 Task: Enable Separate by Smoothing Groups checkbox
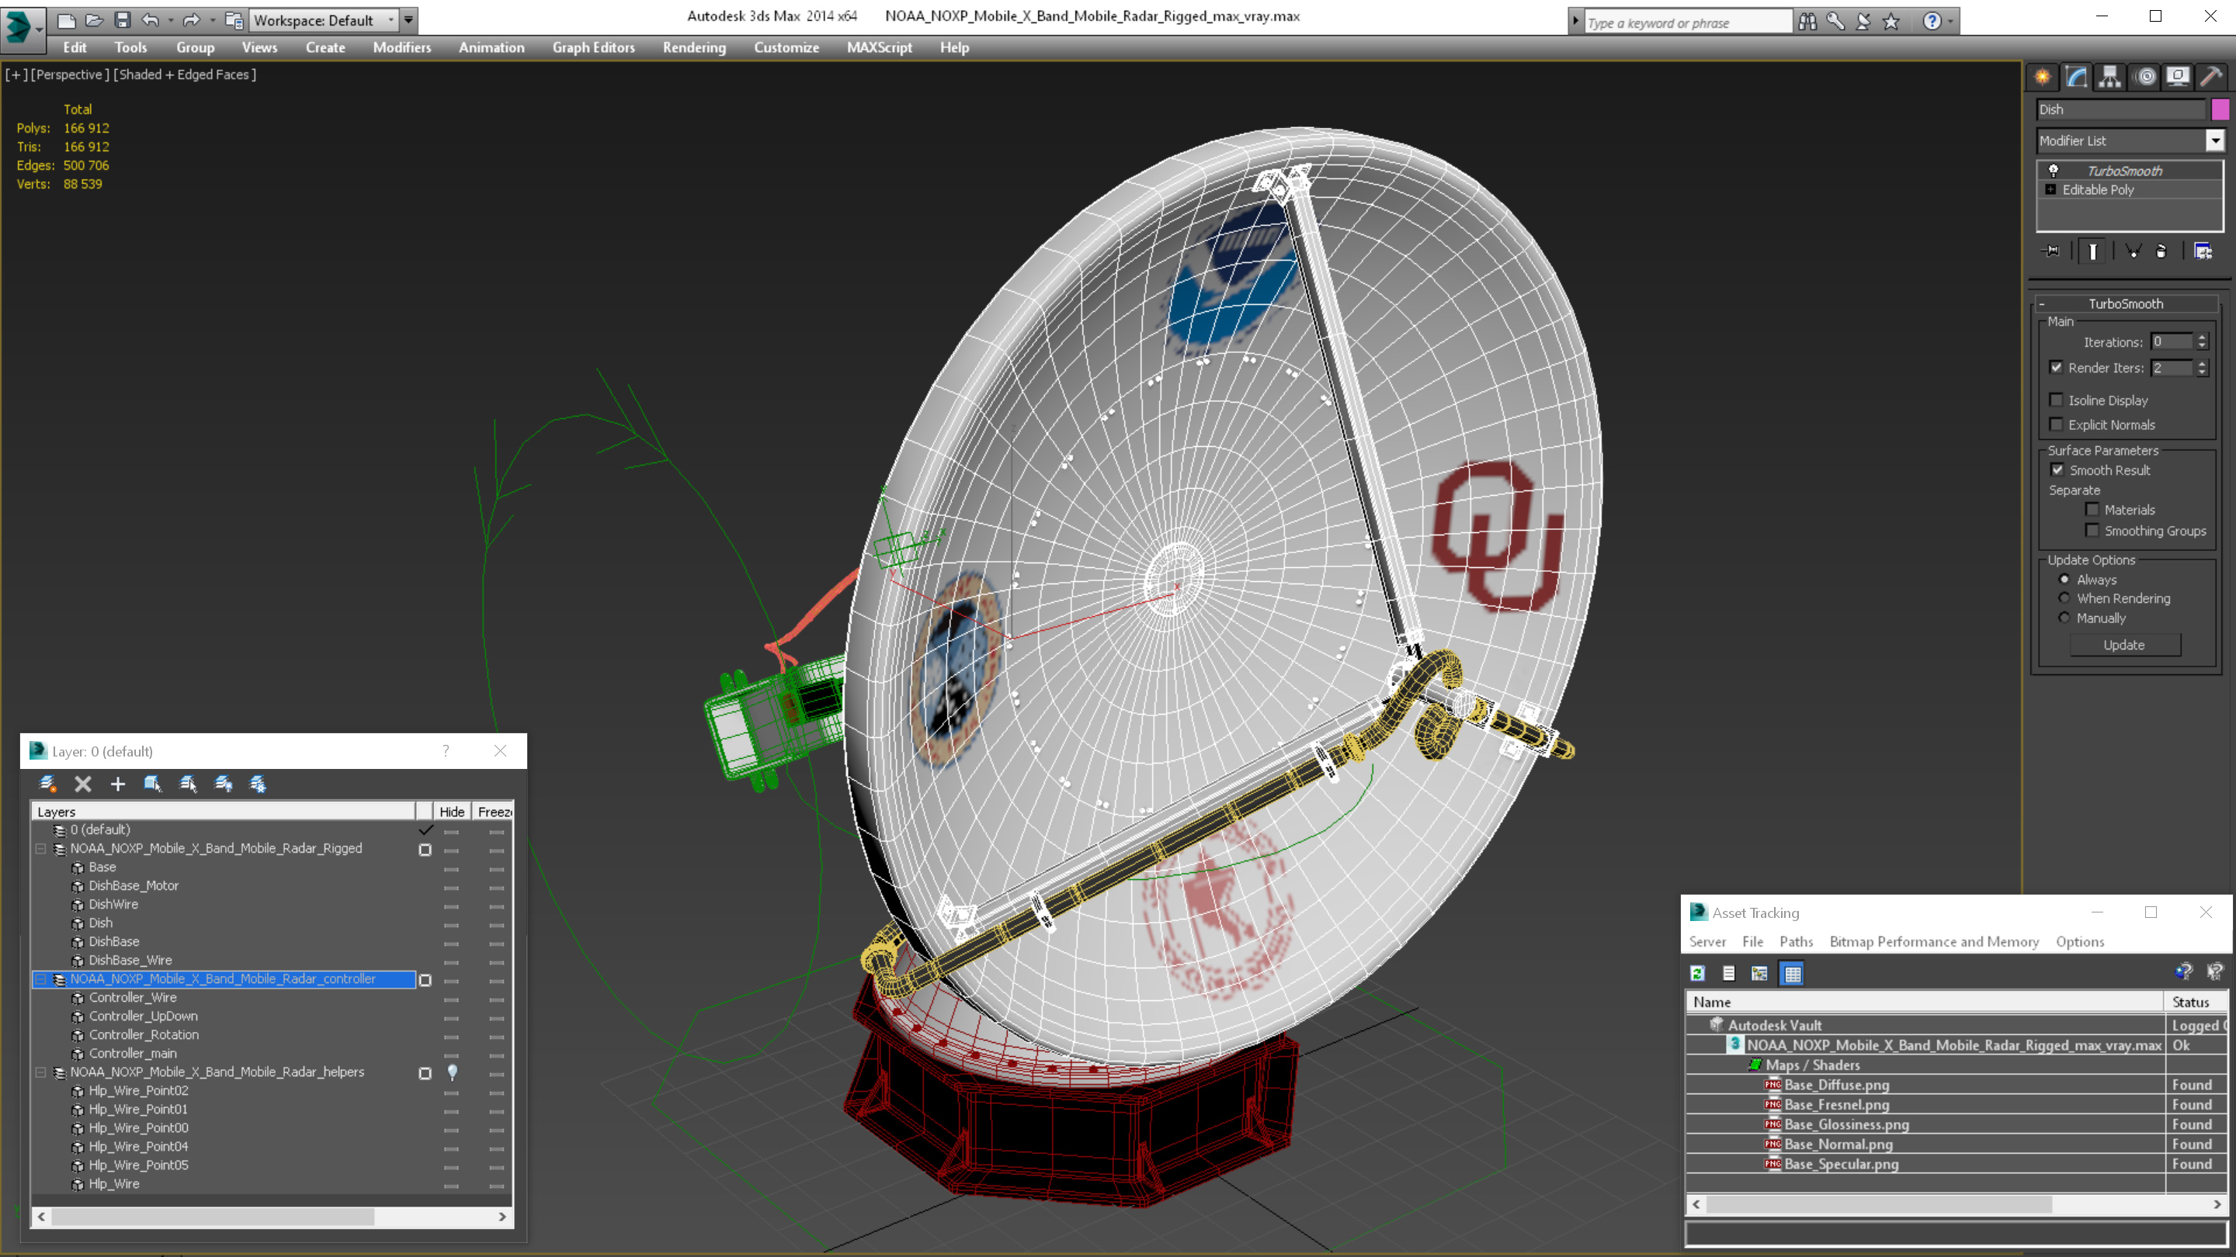coord(2092,530)
